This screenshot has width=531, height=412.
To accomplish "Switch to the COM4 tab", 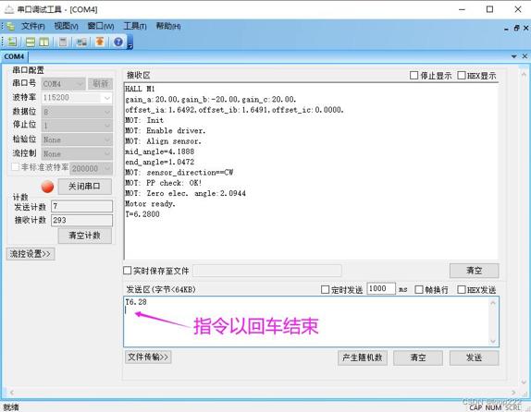I will tap(14, 56).
